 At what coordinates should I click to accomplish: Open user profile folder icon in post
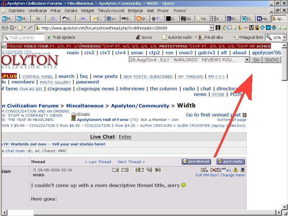[116, 170]
